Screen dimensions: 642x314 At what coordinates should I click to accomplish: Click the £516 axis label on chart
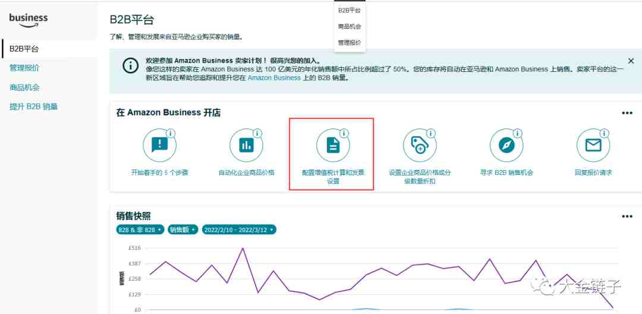coord(135,247)
